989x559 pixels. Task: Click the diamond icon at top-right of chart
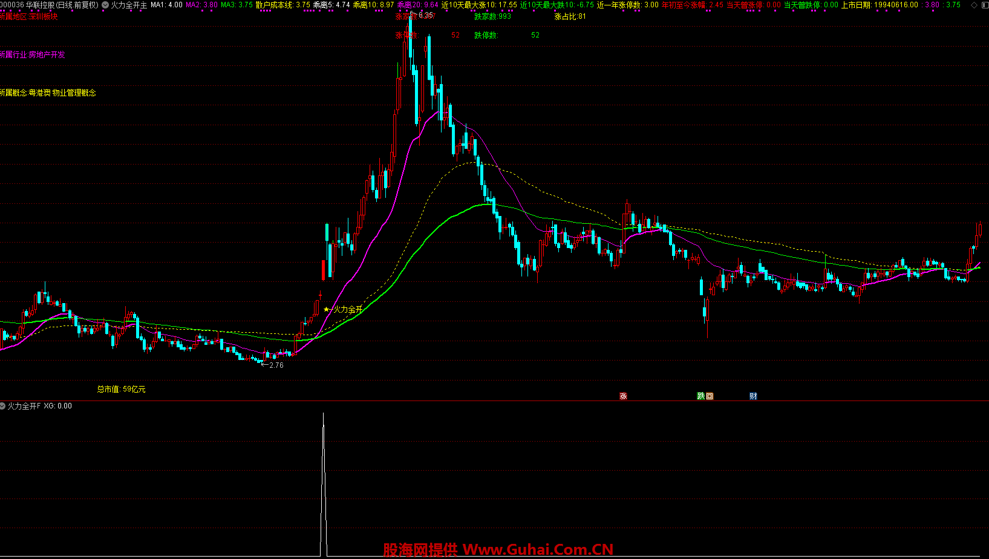(974, 5)
